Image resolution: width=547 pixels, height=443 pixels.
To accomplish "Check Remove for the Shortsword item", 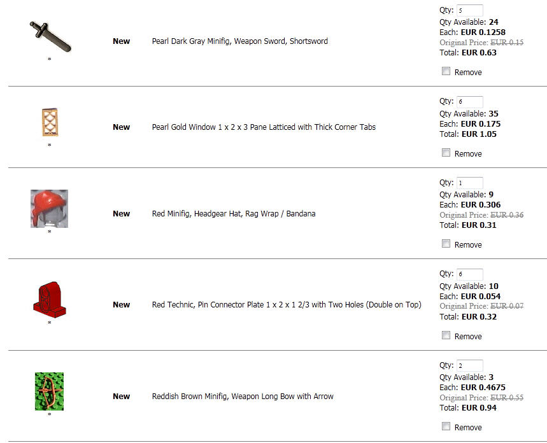I will (x=446, y=71).
